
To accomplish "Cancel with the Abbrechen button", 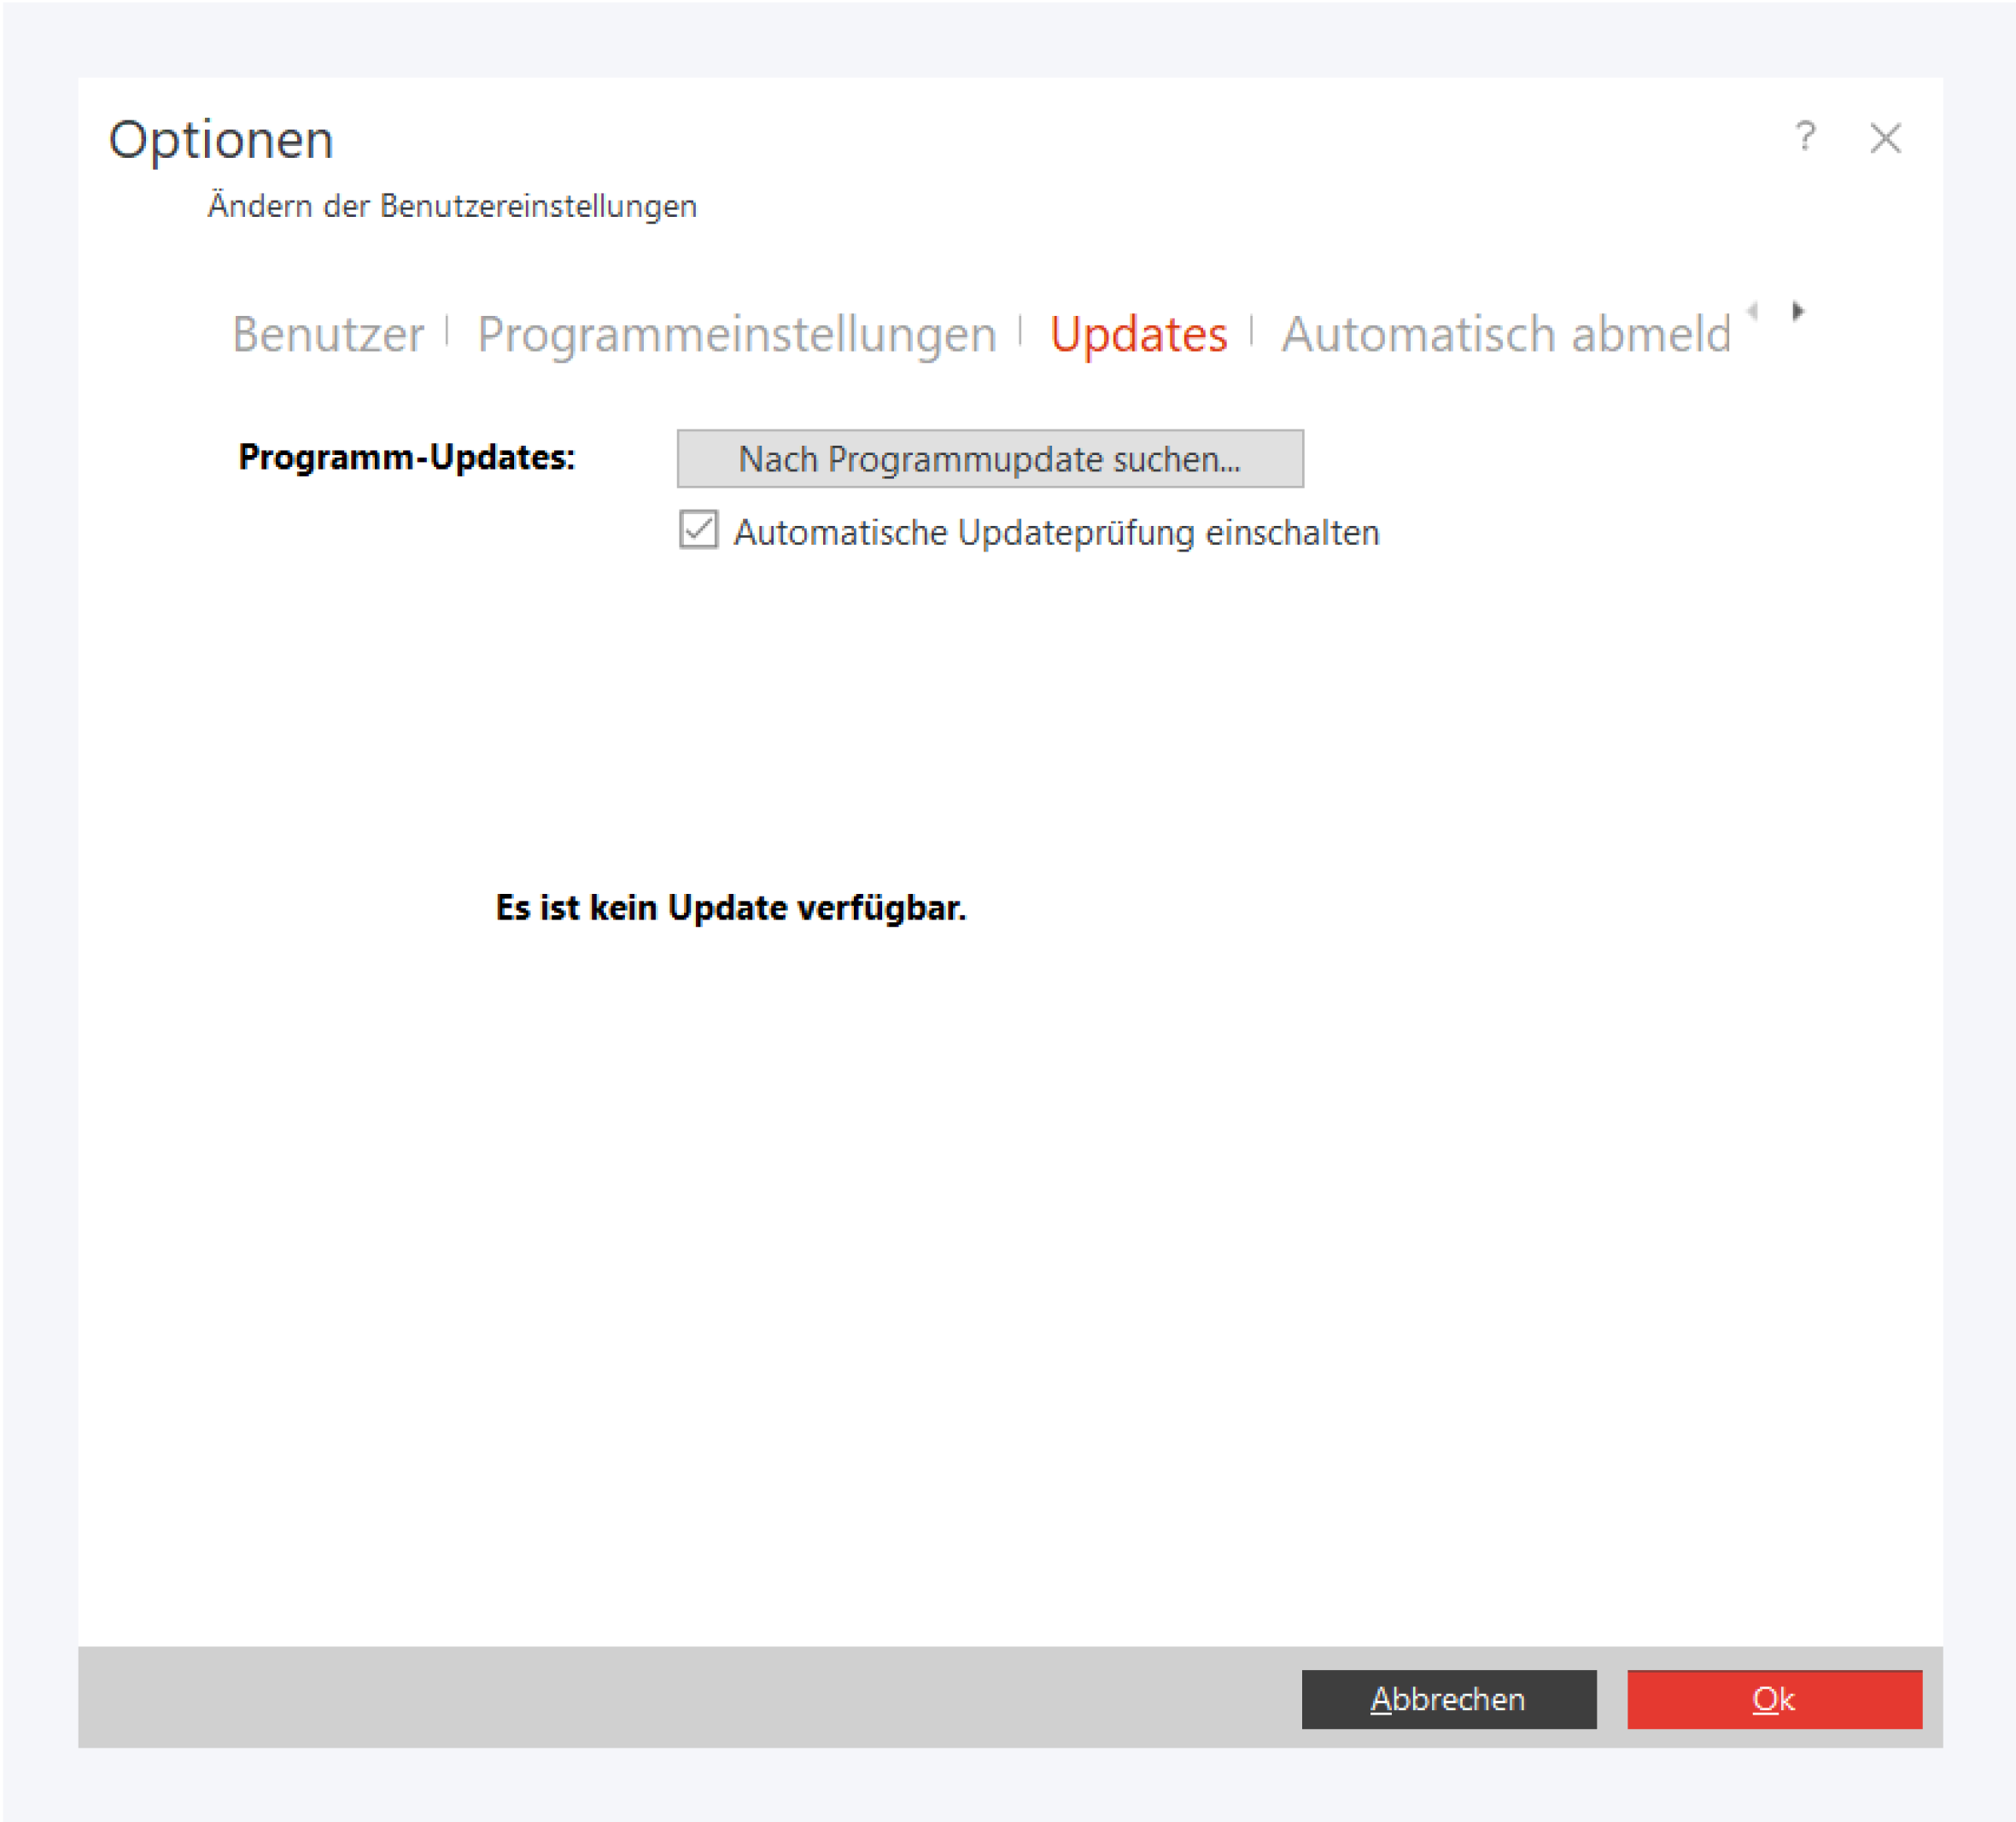I will point(1448,1699).
